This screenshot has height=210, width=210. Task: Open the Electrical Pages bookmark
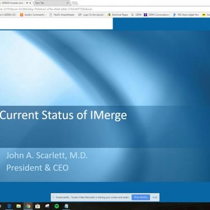coord(118,15)
